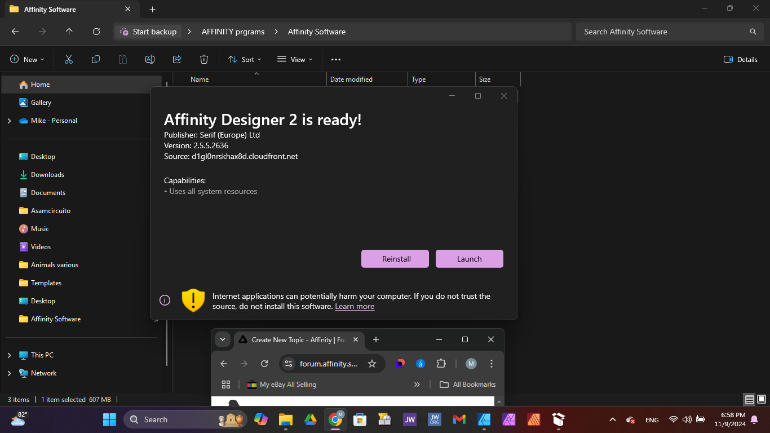Toggle the Details pane button
Screen dimensions: 770x433
click(x=740, y=59)
